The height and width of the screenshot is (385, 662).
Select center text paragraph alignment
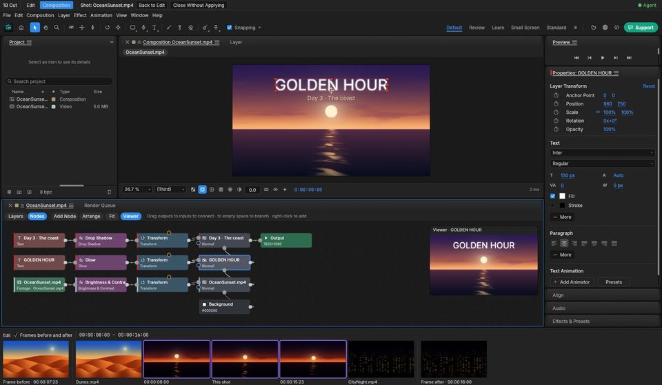tap(564, 243)
